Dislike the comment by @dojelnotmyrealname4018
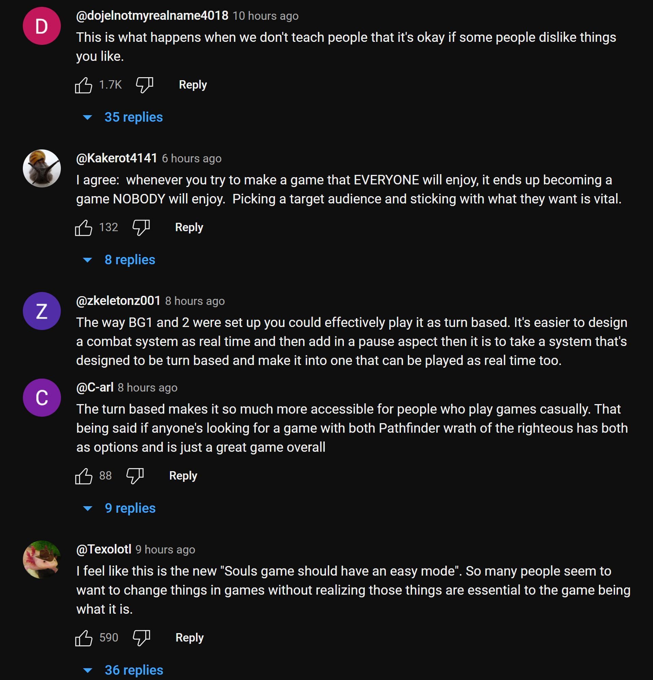653x680 pixels. point(144,85)
